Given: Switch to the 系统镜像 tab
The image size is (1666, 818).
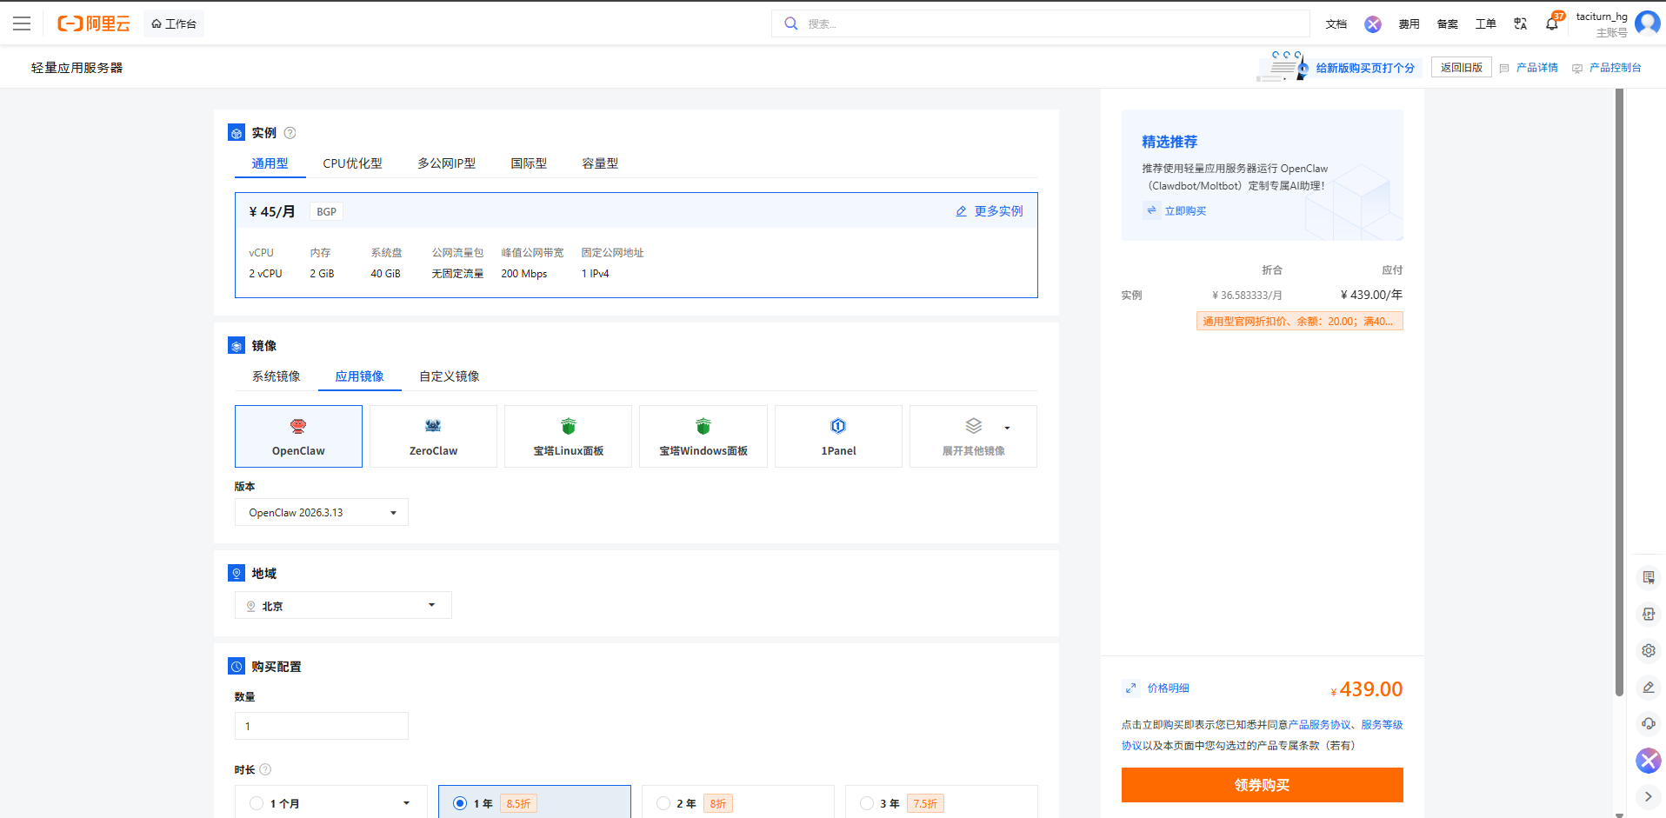Looking at the screenshot, I should pos(276,376).
